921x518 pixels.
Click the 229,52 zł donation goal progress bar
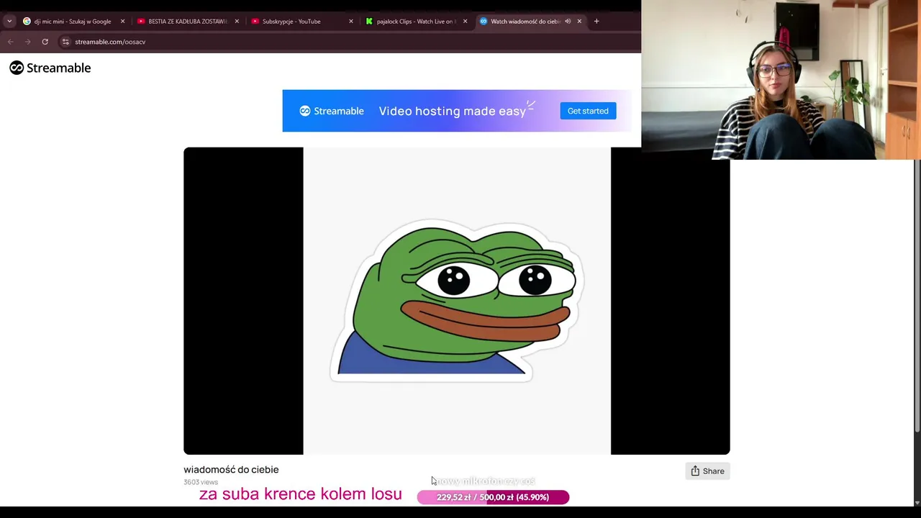[x=493, y=497]
